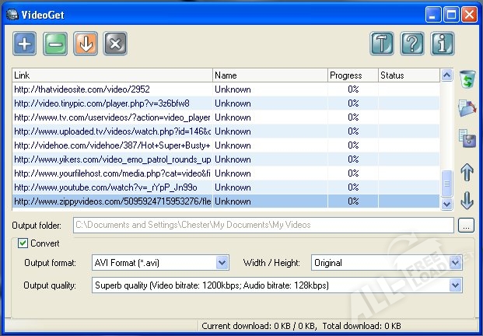Click the blue plus add video button
This screenshot has height=336, width=483.
(x=25, y=44)
